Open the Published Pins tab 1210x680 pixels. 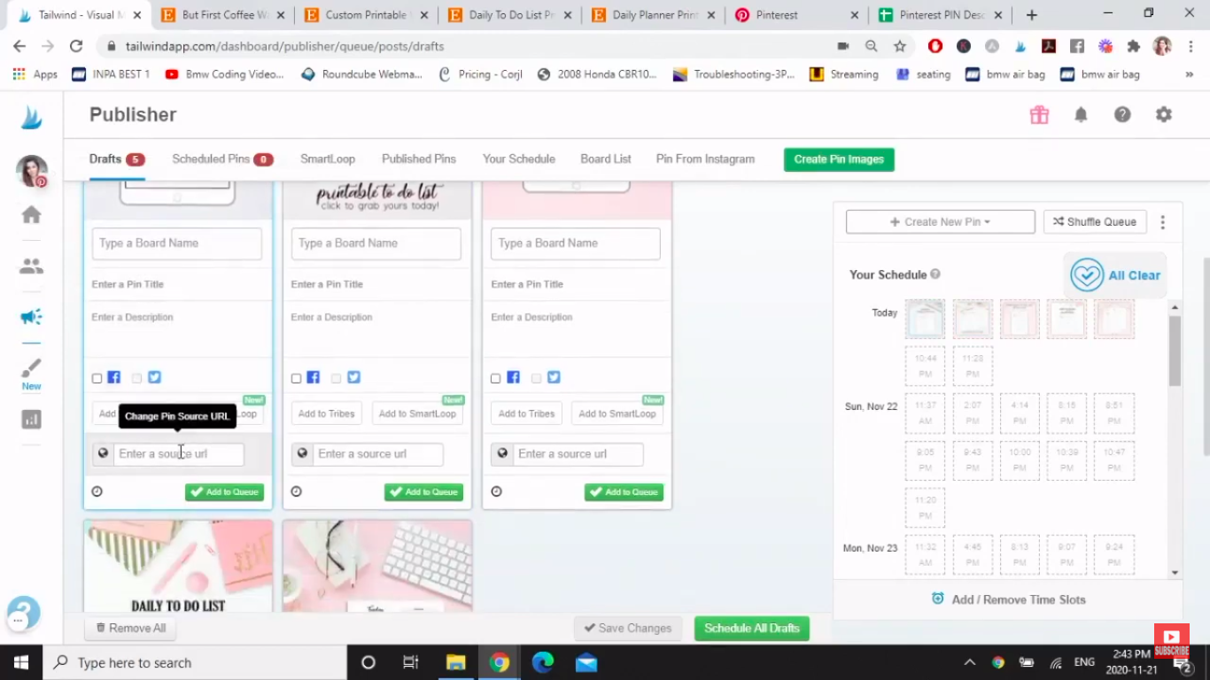tap(419, 159)
